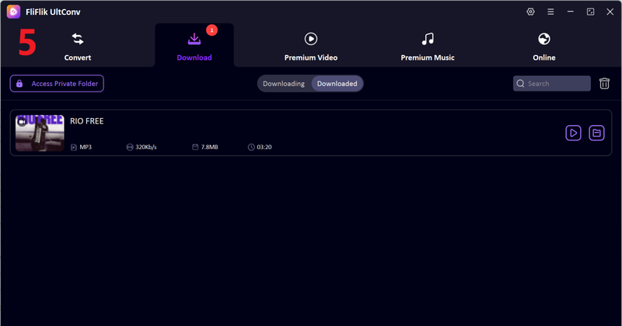Viewport: 622px width, 326px height.
Task: Click the lock icon on Private Folder
Action: click(x=19, y=84)
